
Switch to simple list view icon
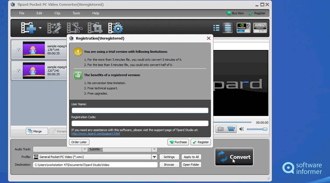228,28
